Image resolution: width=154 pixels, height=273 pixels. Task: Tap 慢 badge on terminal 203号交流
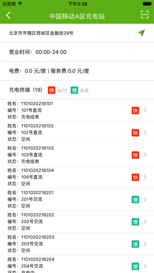(x=136, y=244)
